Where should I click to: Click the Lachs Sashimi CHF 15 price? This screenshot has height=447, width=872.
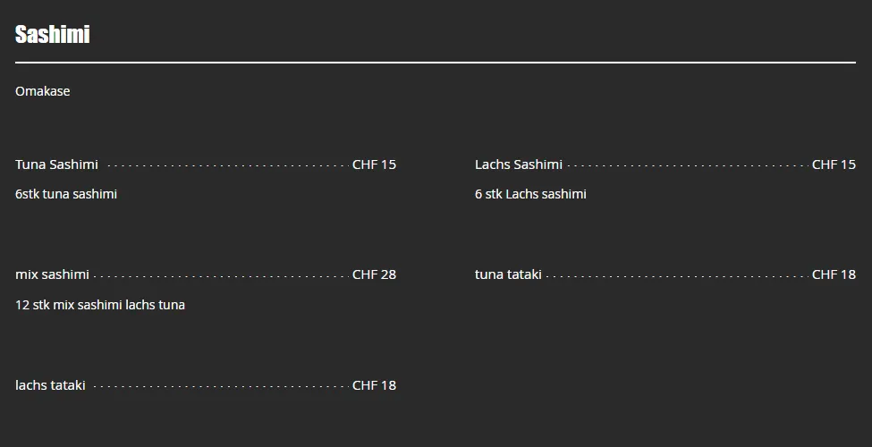(x=834, y=164)
